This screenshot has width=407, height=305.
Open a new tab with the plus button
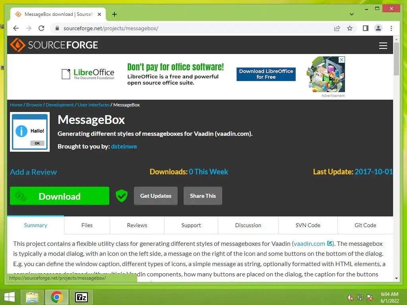[x=114, y=14]
